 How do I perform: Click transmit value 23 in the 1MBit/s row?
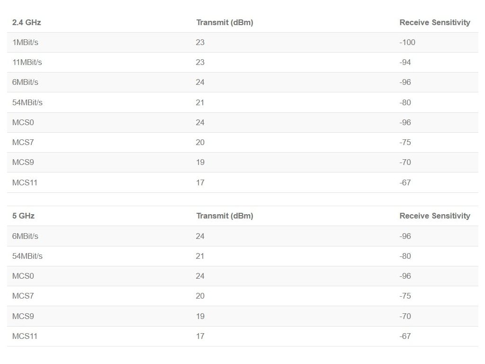click(200, 42)
